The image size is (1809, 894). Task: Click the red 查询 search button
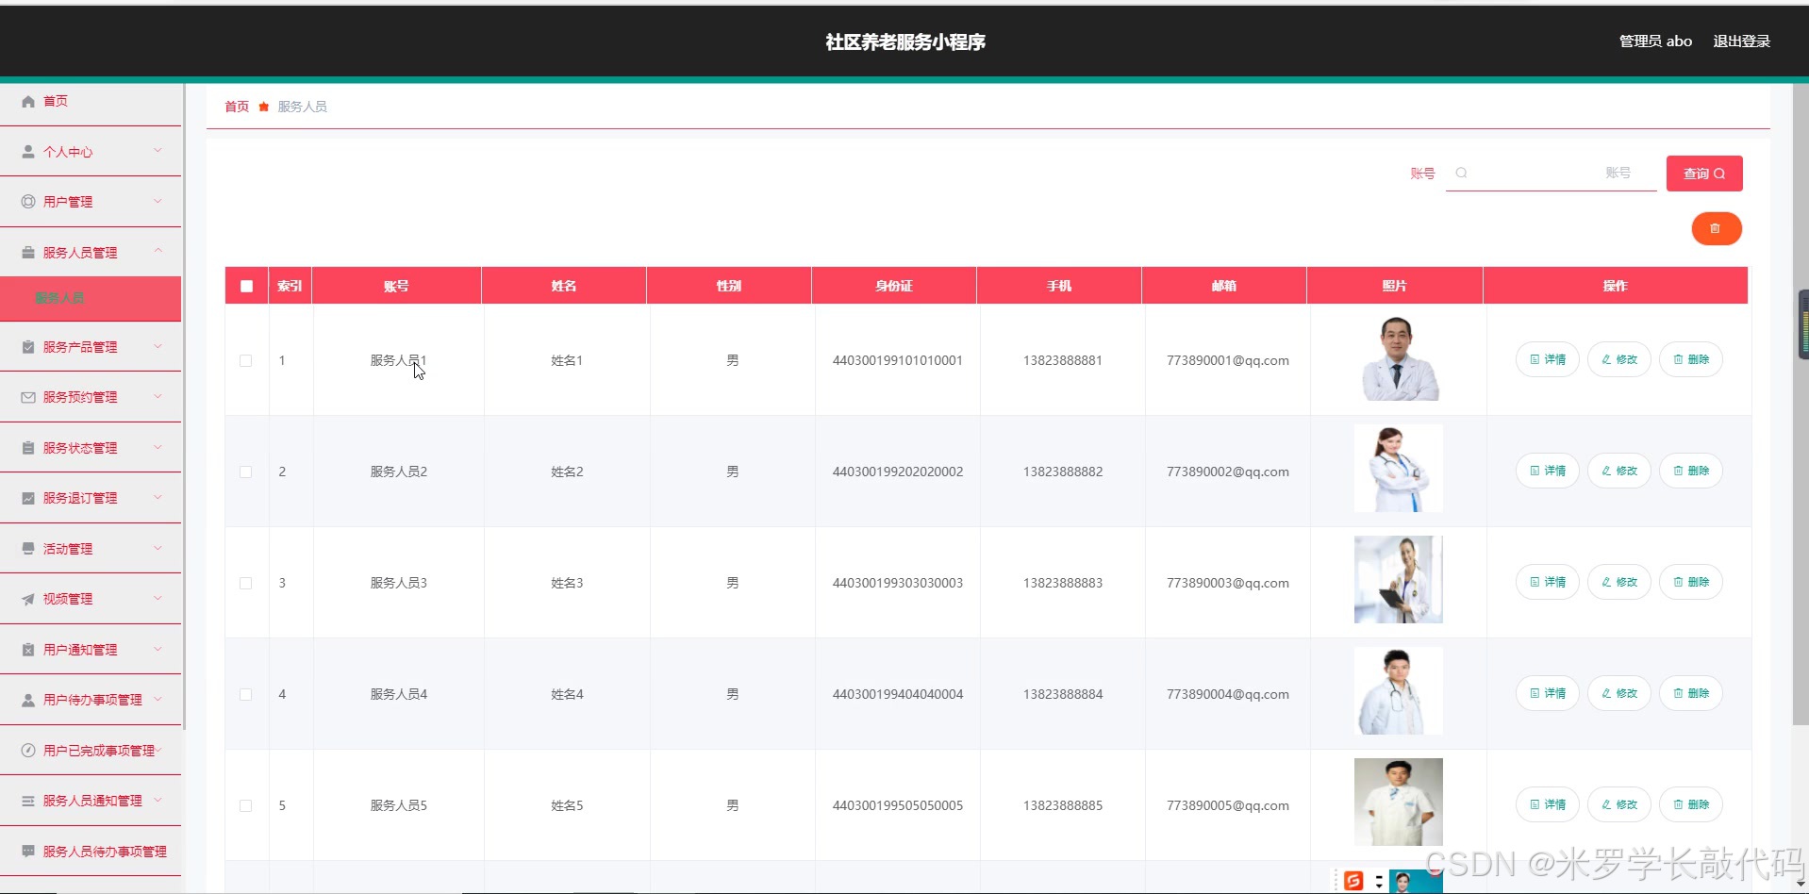[1704, 174]
